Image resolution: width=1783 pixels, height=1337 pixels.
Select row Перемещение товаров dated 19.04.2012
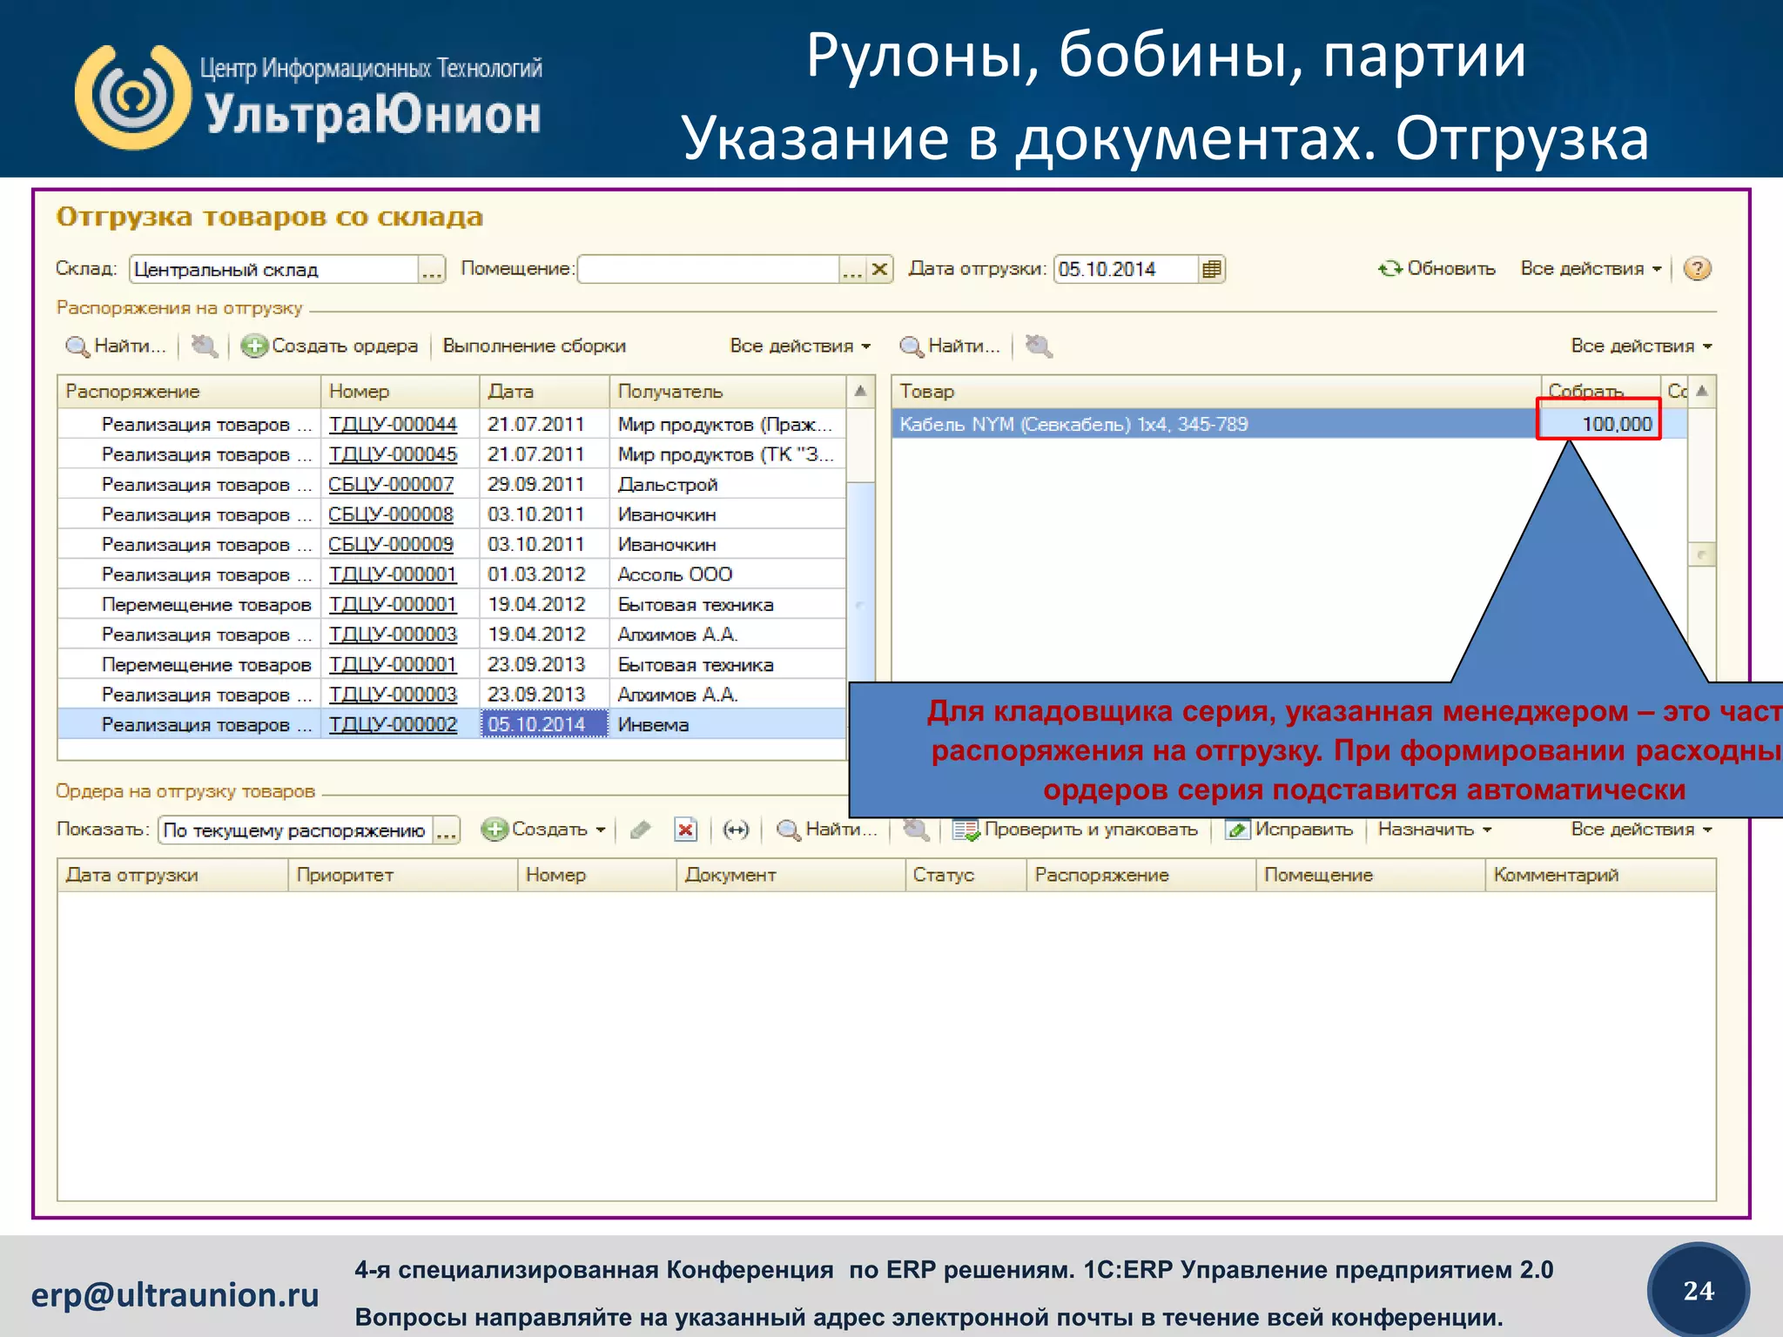(x=452, y=605)
